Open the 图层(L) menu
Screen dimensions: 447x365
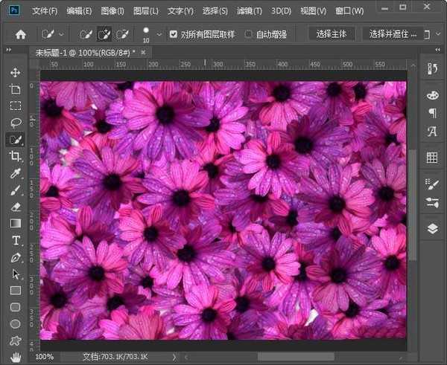click(145, 11)
